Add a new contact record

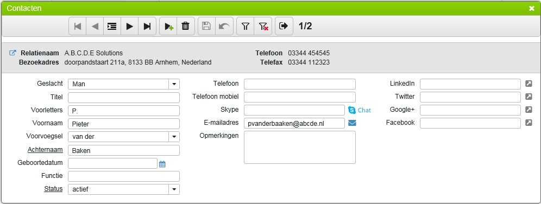[x=168, y=26]
